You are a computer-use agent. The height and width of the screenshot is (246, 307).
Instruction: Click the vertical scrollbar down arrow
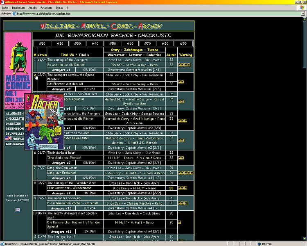[x=305, y=239]
